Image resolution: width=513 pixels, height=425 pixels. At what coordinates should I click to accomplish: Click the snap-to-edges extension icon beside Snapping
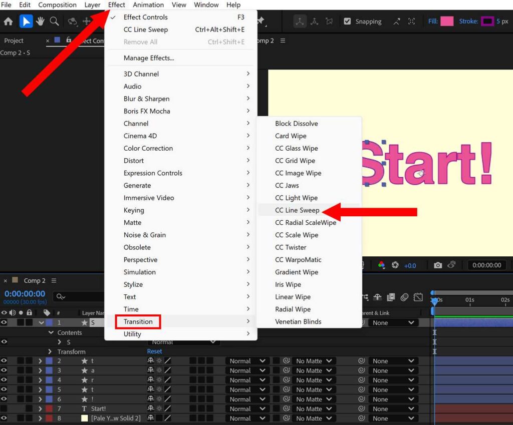397,22
